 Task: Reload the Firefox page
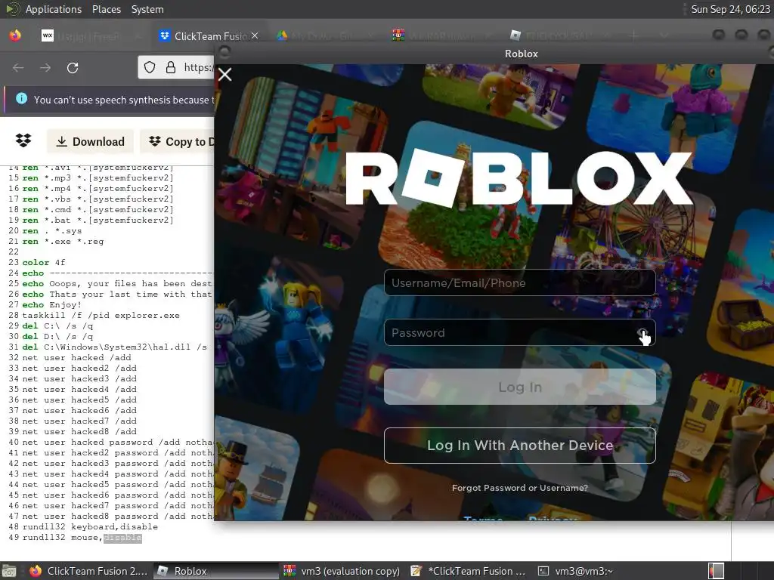point(73,67)
